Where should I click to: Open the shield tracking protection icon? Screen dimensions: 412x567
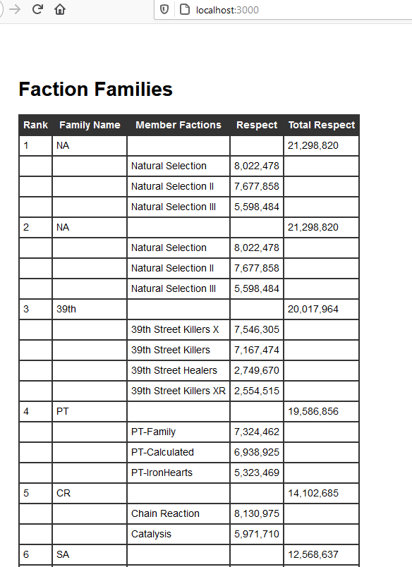point(164,9)
